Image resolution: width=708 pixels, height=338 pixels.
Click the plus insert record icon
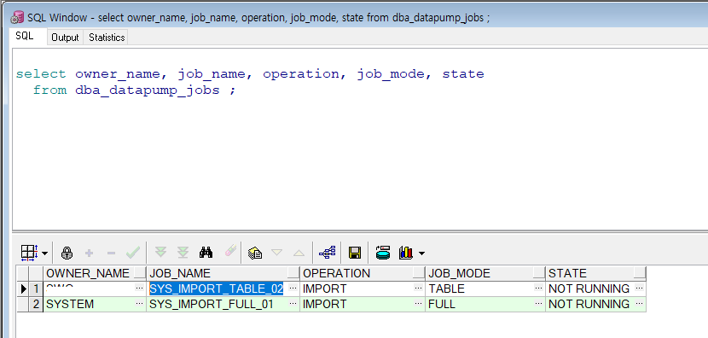[90, 253]
